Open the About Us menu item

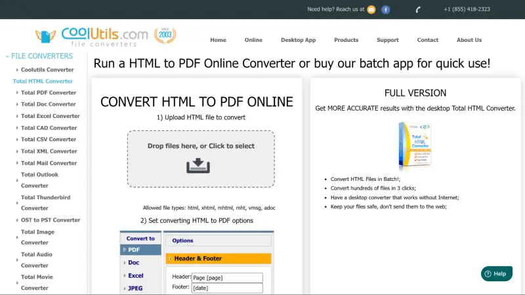coord(469,40)
